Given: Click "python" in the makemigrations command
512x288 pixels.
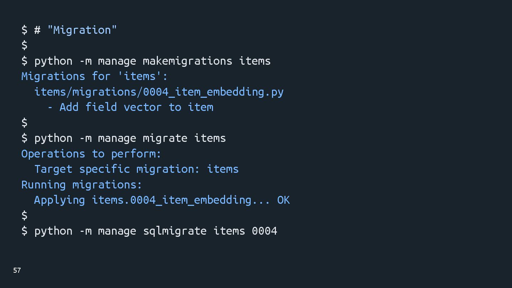Looking at the screenshot, I should [x=53, y=61].
